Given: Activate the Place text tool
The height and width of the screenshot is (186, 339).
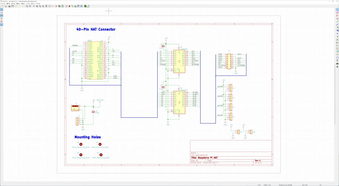Looking at the screenshot, I should click(337, 61).
